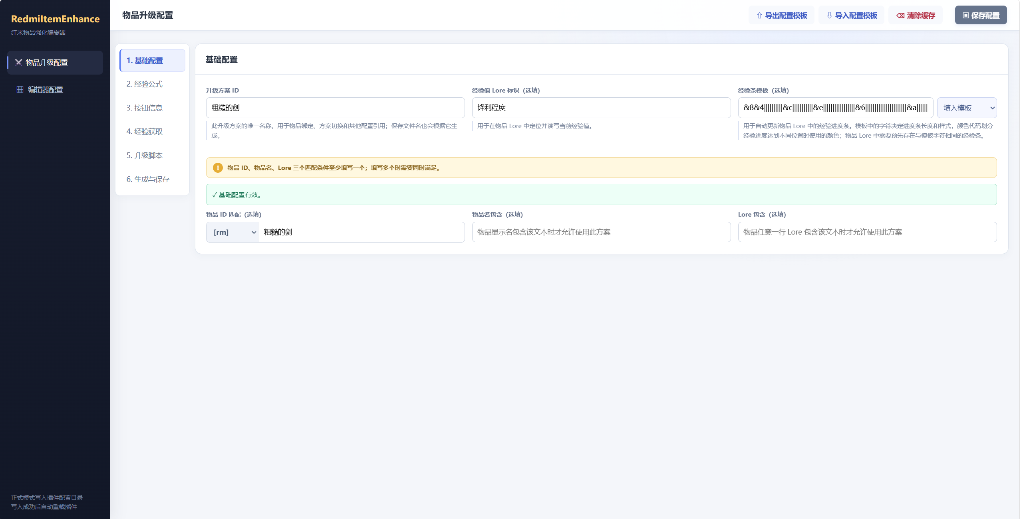Screen dimensions: 1021x519
Task: Go to step 1. 基础配置
Action: [x=153, y=61]
